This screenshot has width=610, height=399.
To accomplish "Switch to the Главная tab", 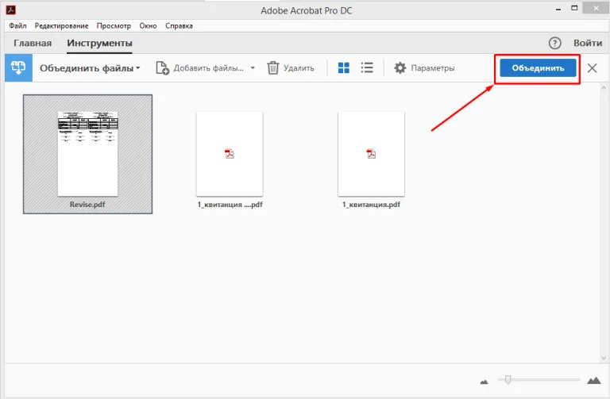I will 33,43.
